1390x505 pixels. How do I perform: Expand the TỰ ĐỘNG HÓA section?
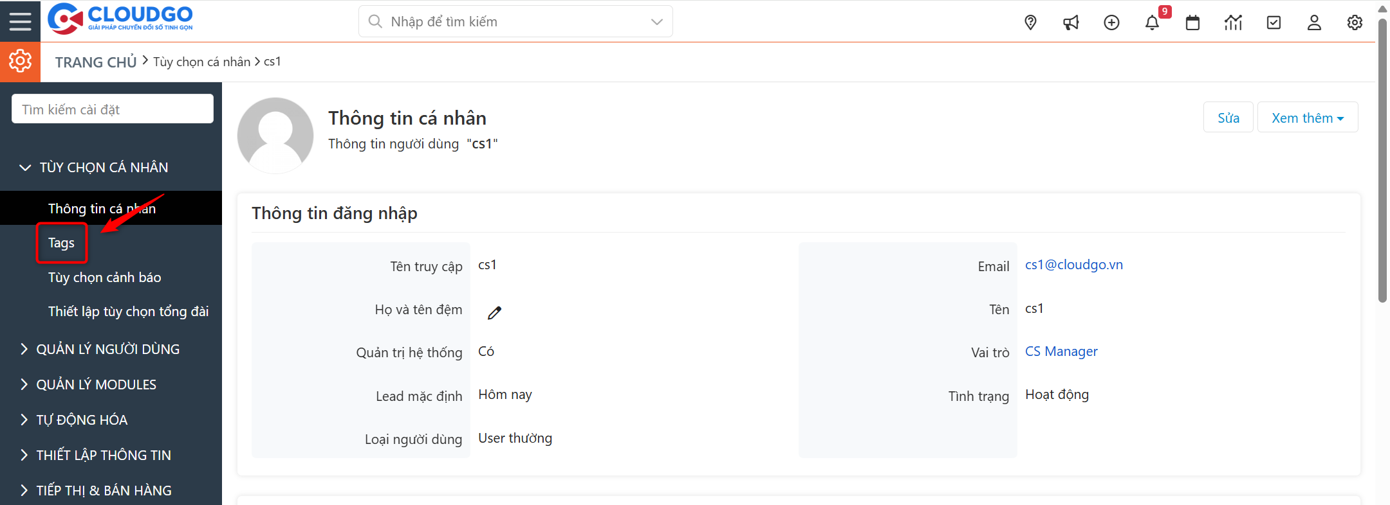(x=24, y=420)
